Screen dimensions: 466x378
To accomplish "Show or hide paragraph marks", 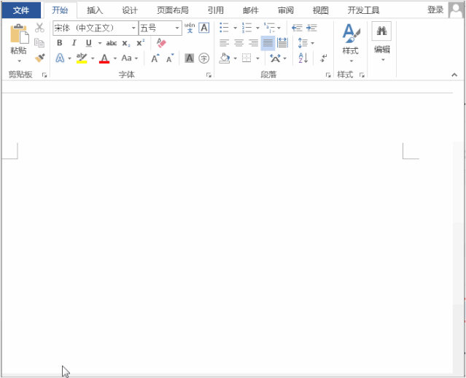I will pyautogui.click(x=324, y=58).
